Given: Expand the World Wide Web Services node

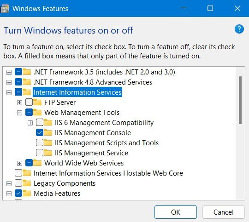Looking at the screenshot, I should click(x=19, y=163).
